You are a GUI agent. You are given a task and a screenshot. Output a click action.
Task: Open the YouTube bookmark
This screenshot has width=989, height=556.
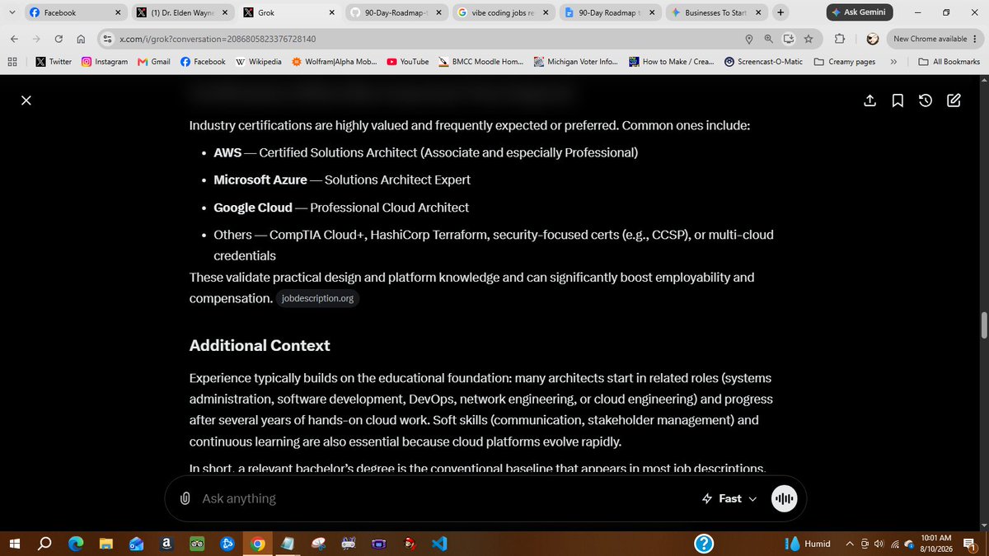coord(408,62)
